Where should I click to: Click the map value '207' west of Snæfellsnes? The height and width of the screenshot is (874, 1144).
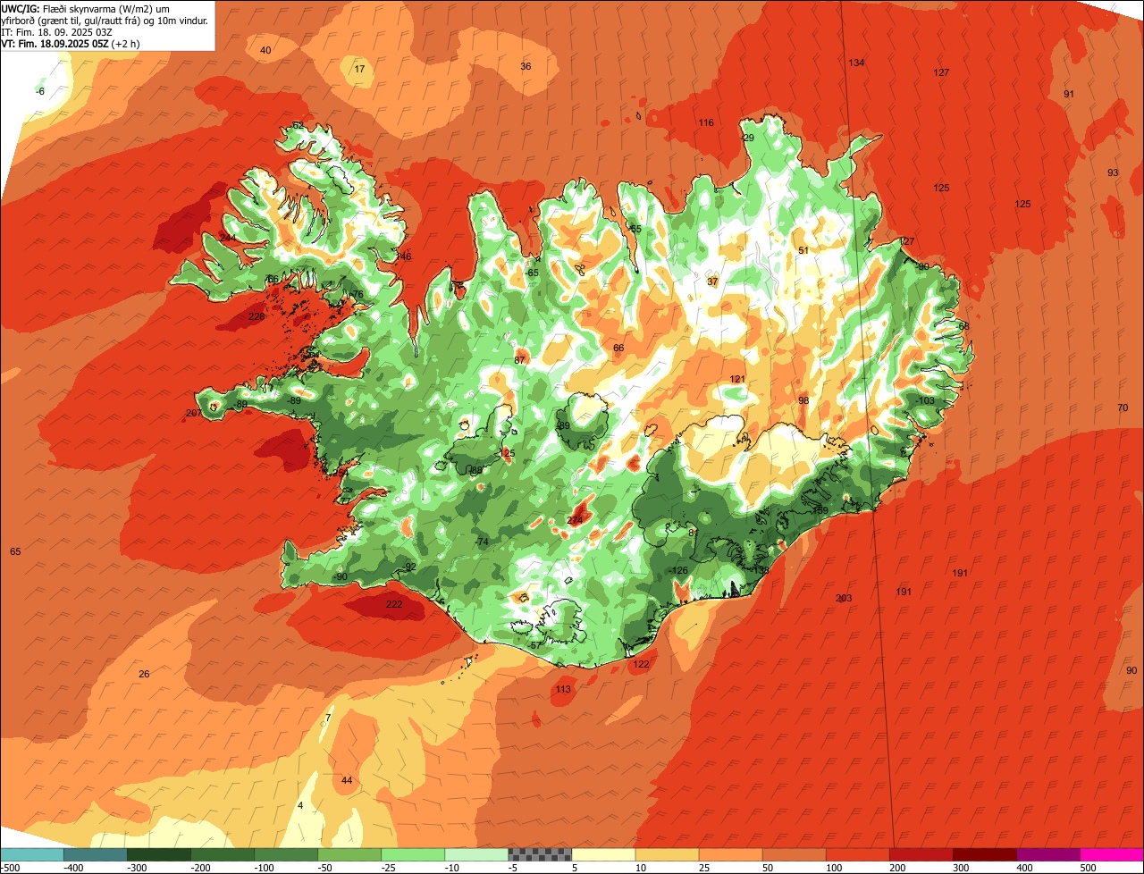click(194, 414)
